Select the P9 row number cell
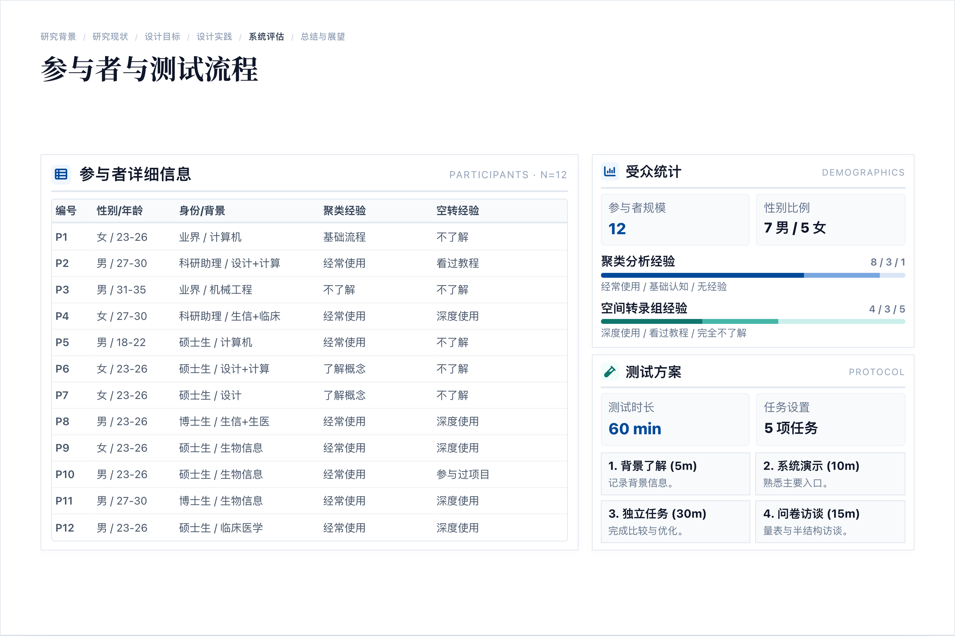This screenshot has width=955, height=636. click(63, 448)
